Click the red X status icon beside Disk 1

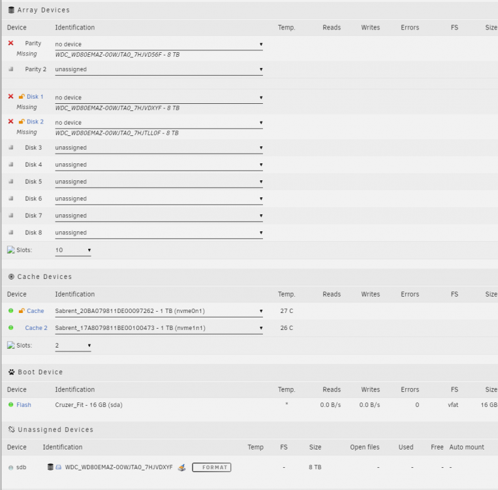click(11, 96)
